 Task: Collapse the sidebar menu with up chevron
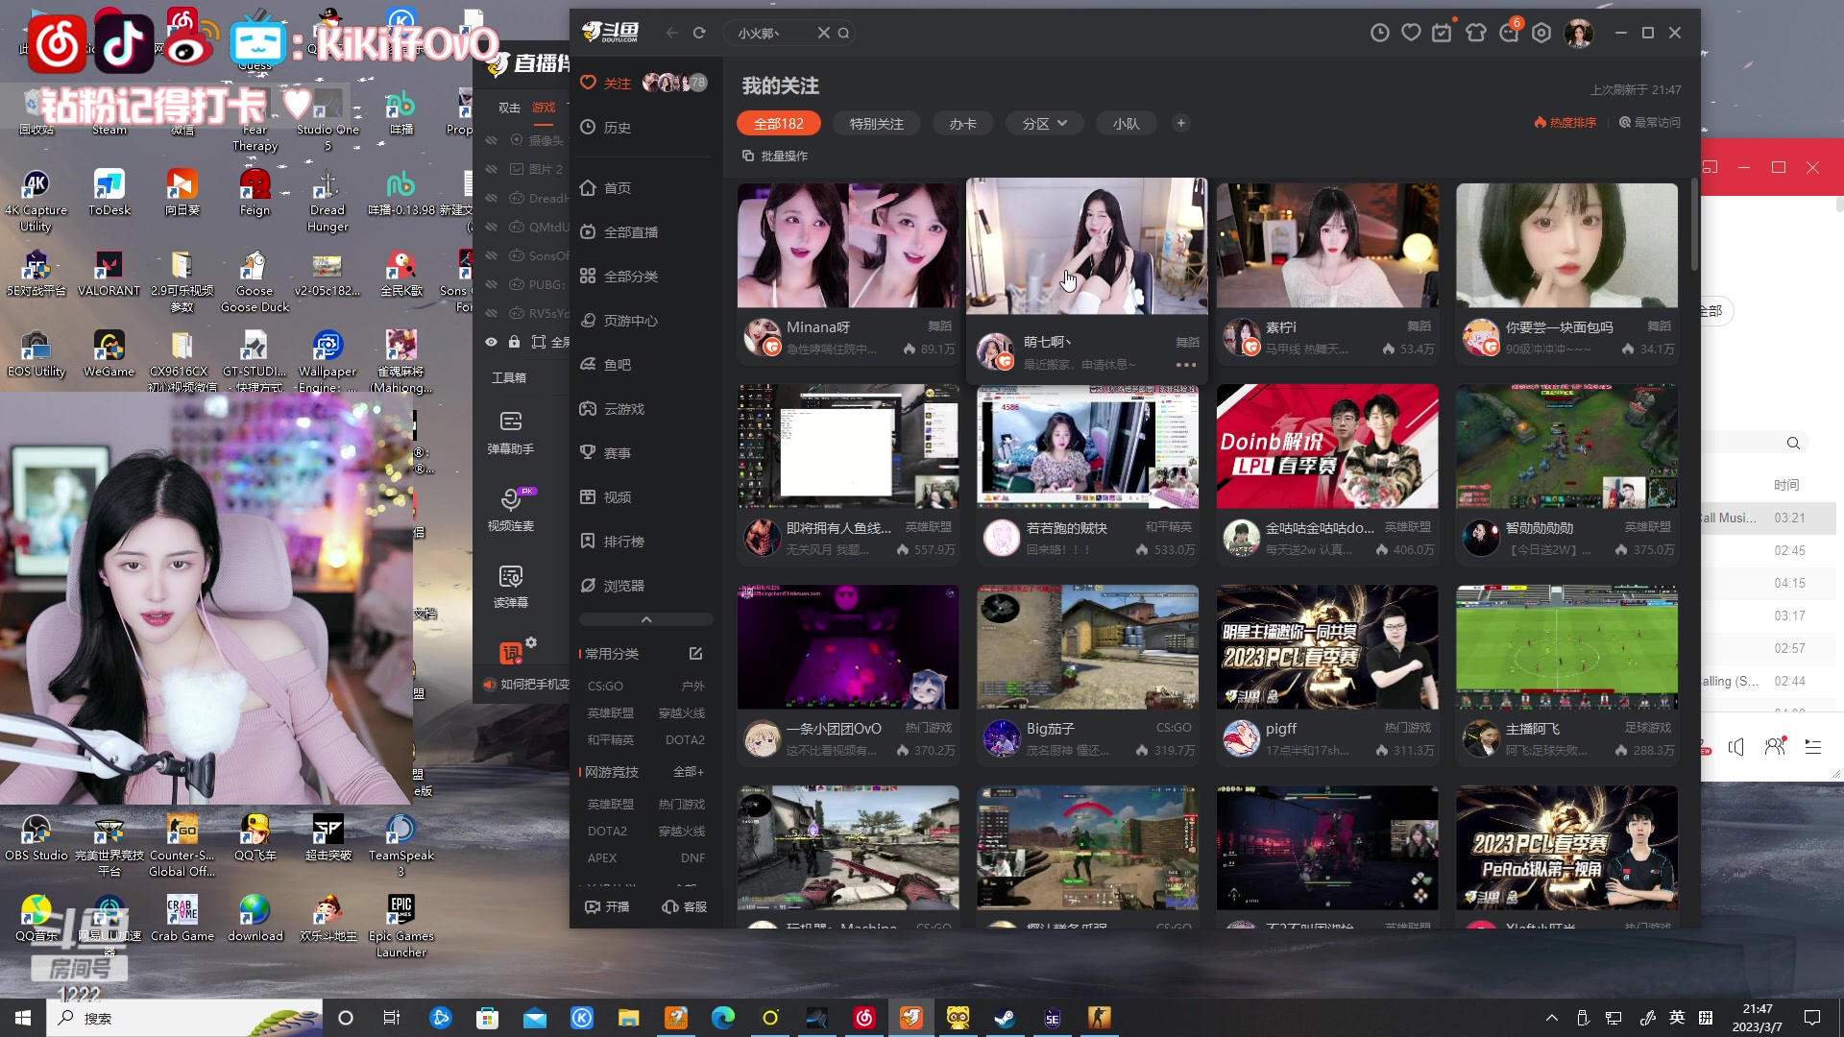646,619
